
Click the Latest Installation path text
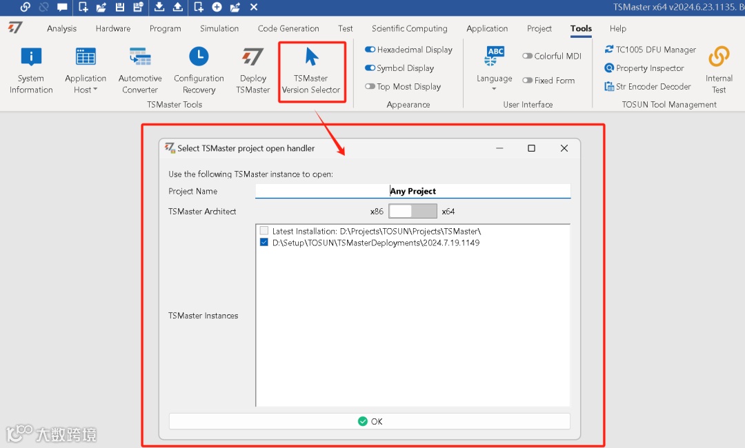pos(377,231)
